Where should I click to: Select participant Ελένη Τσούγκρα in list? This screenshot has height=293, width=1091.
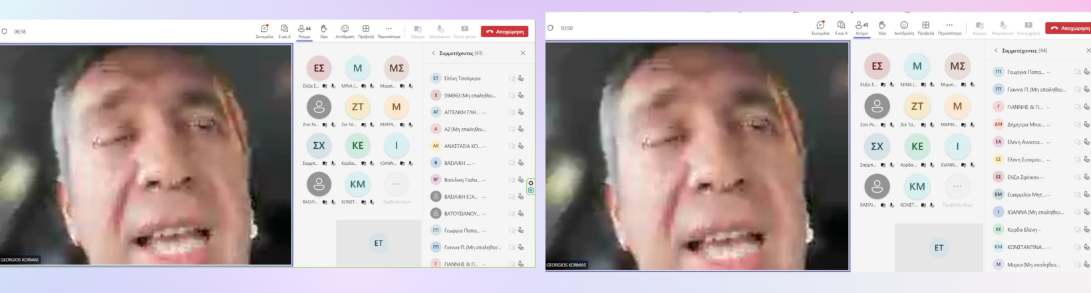pyautogui.click(x=462, y=78)
